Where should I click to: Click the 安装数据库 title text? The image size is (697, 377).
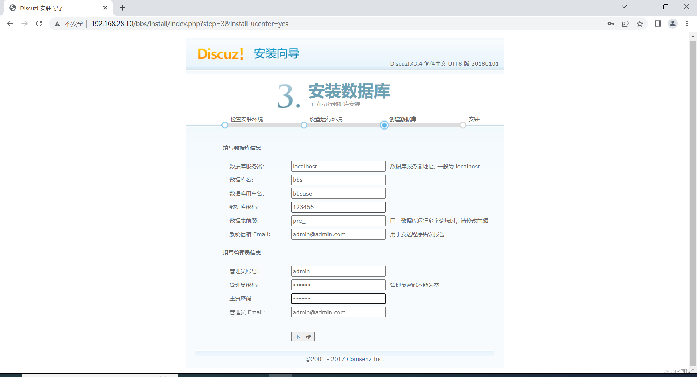(x=349, y=91)
